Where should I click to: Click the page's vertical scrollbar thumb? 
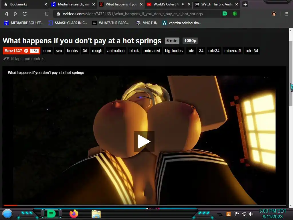291,74
